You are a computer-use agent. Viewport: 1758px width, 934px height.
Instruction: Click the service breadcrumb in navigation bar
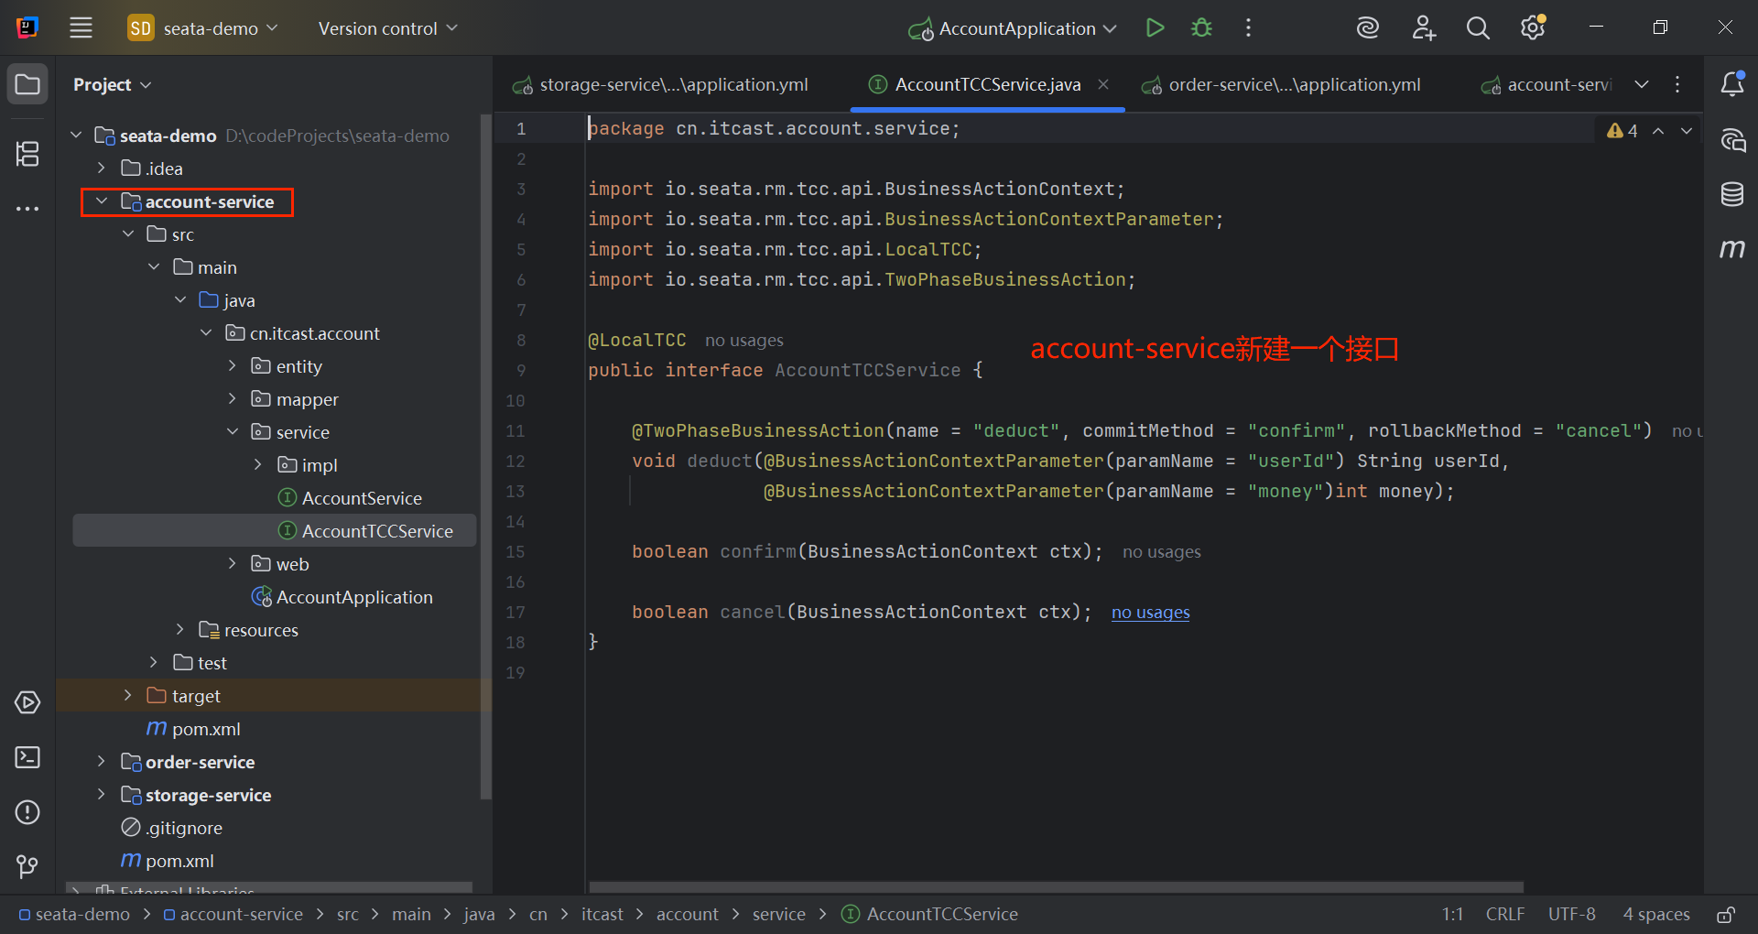[778, 915]
